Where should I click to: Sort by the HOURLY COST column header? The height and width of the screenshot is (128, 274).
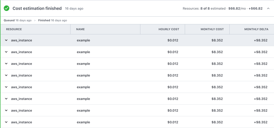pyautogui.click(x=169, y=29)
